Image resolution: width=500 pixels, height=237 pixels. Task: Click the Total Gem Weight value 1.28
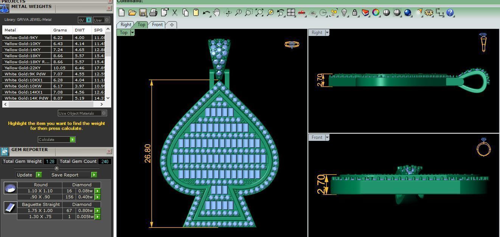(50, 161)
